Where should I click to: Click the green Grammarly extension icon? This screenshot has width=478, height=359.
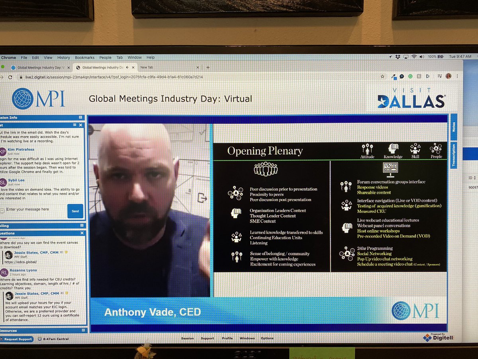(x=410, y=76)
